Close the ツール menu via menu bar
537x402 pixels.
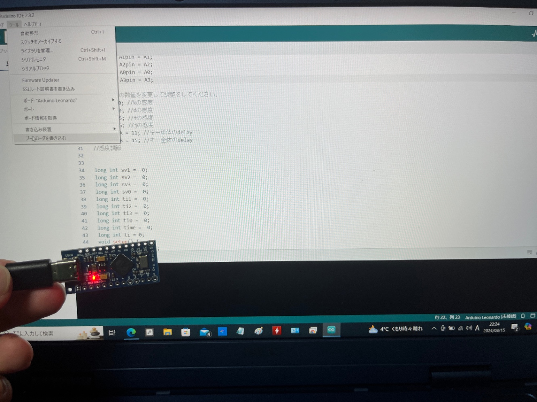[x=14, y=25]
